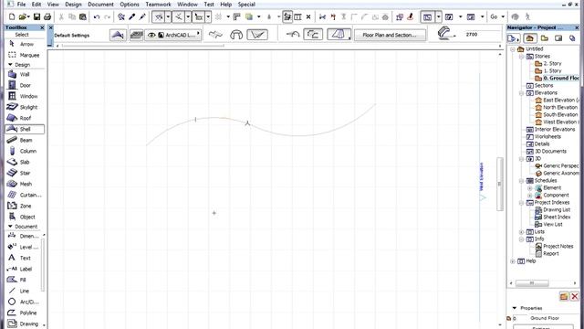Open the 2. Story item

(547, 63)
